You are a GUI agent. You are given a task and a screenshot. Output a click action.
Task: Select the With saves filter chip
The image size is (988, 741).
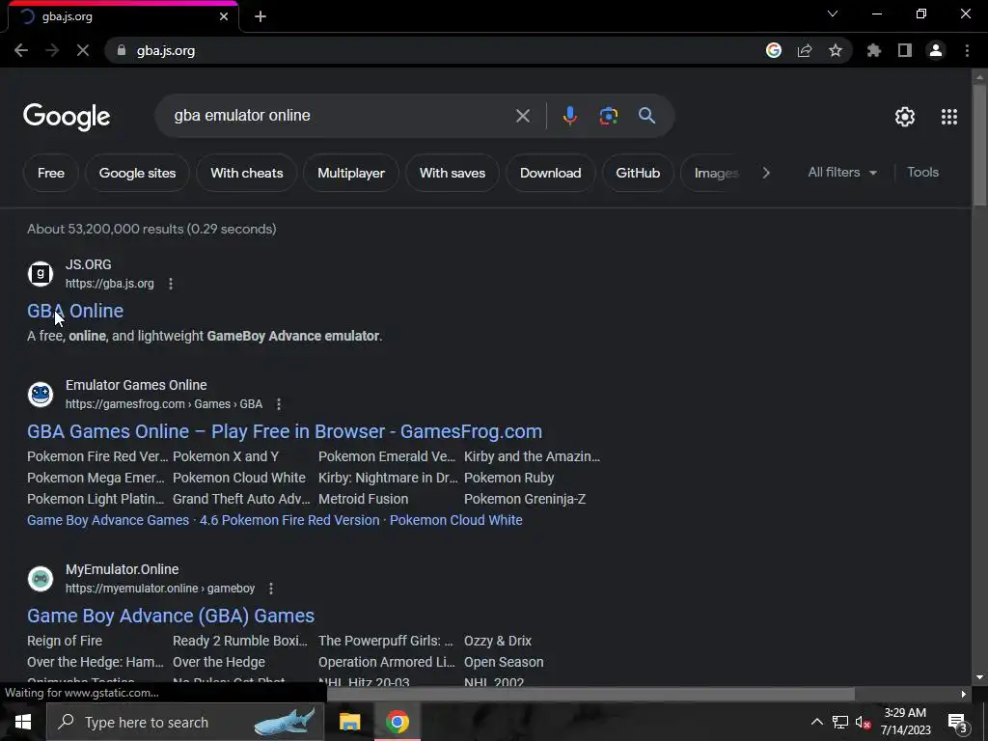coord(453,173)
